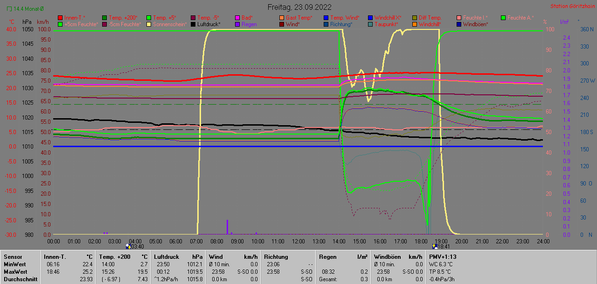Click the ^1.2hPa/h pressure change value
The height and width of the screenshot is (284, 597).
[x=167, y=279]
